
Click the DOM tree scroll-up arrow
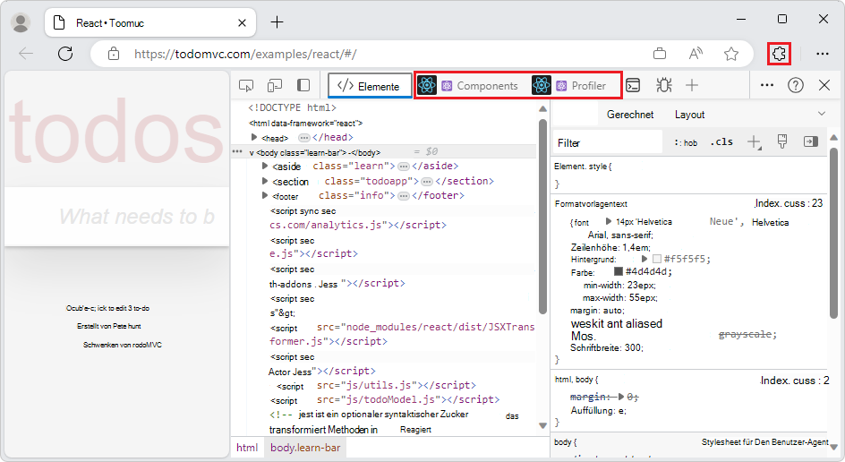point(542,109)
